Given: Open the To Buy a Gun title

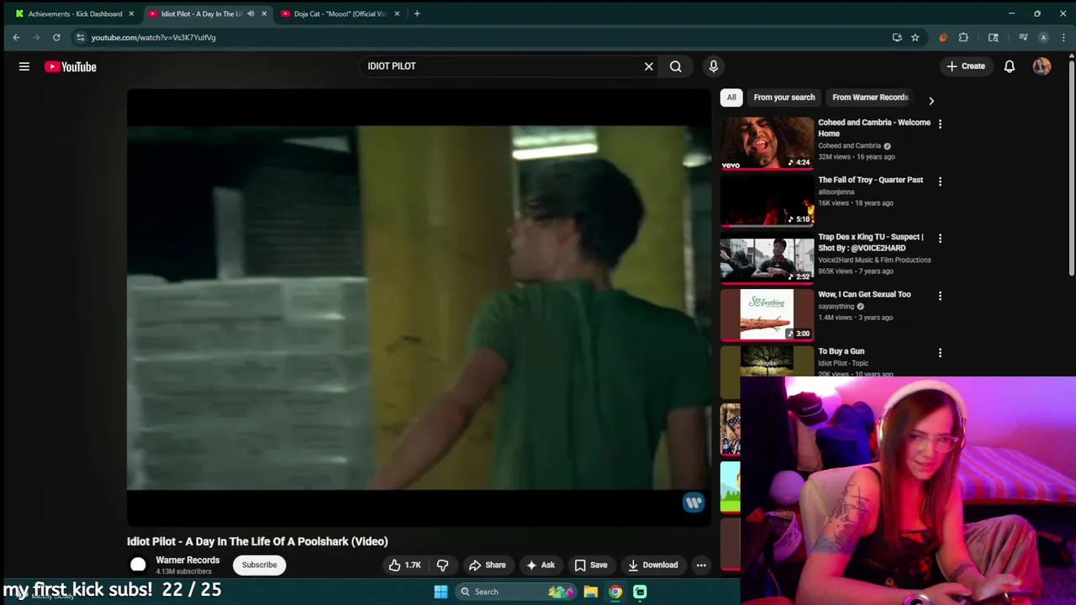Looking at the screenshot, I should (x=841, y=351).
